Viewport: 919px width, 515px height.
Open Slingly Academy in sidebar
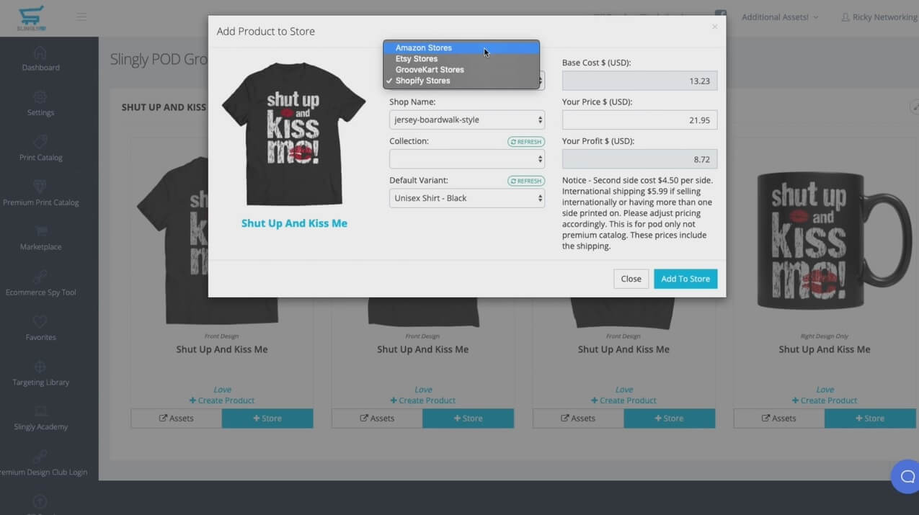(40, 418)
